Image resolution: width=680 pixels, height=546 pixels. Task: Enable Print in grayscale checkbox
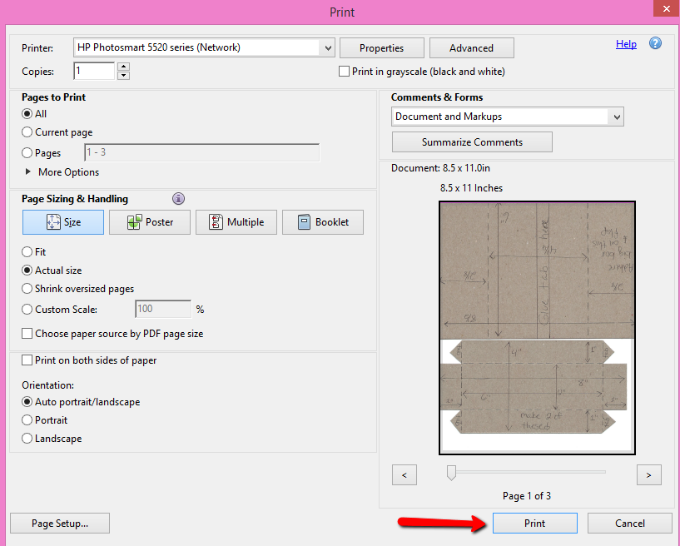click(x=345, y=72)
